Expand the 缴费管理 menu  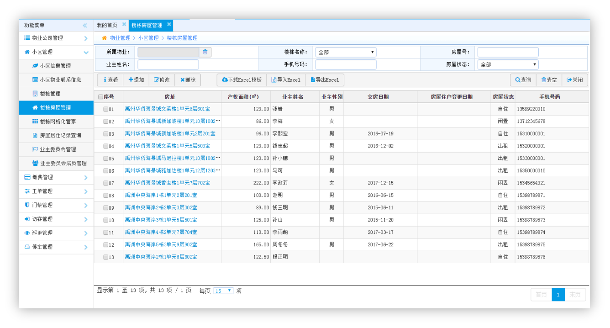click(x=56, y=177)
